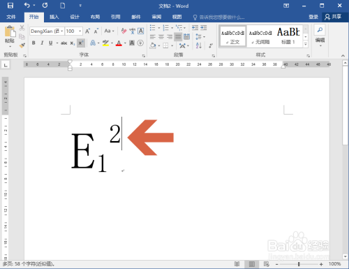Apply the 正文 style
The height and width of the screenshot is (269, 349).
[x=232, y=36]
